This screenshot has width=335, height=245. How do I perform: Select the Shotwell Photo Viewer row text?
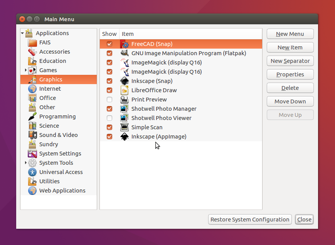click(161, 118)
